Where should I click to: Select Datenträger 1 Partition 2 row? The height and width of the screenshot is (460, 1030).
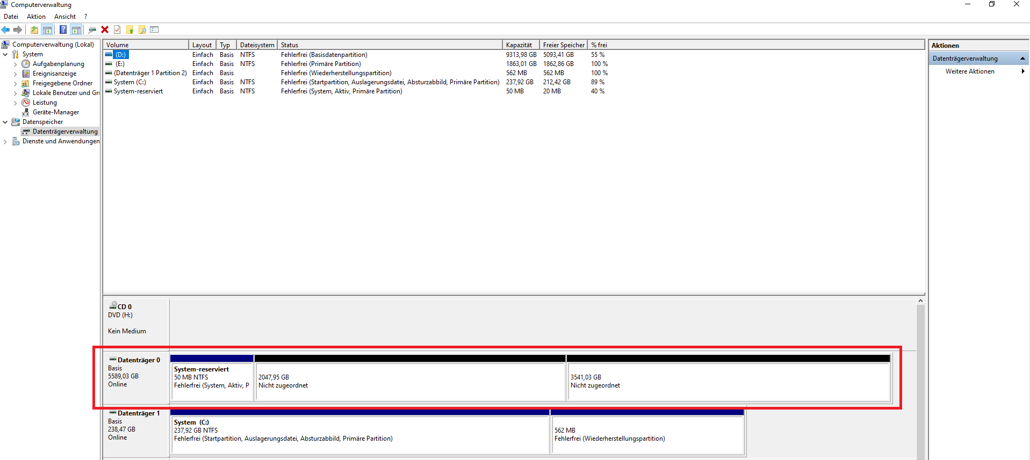click(x=150, y=73)
